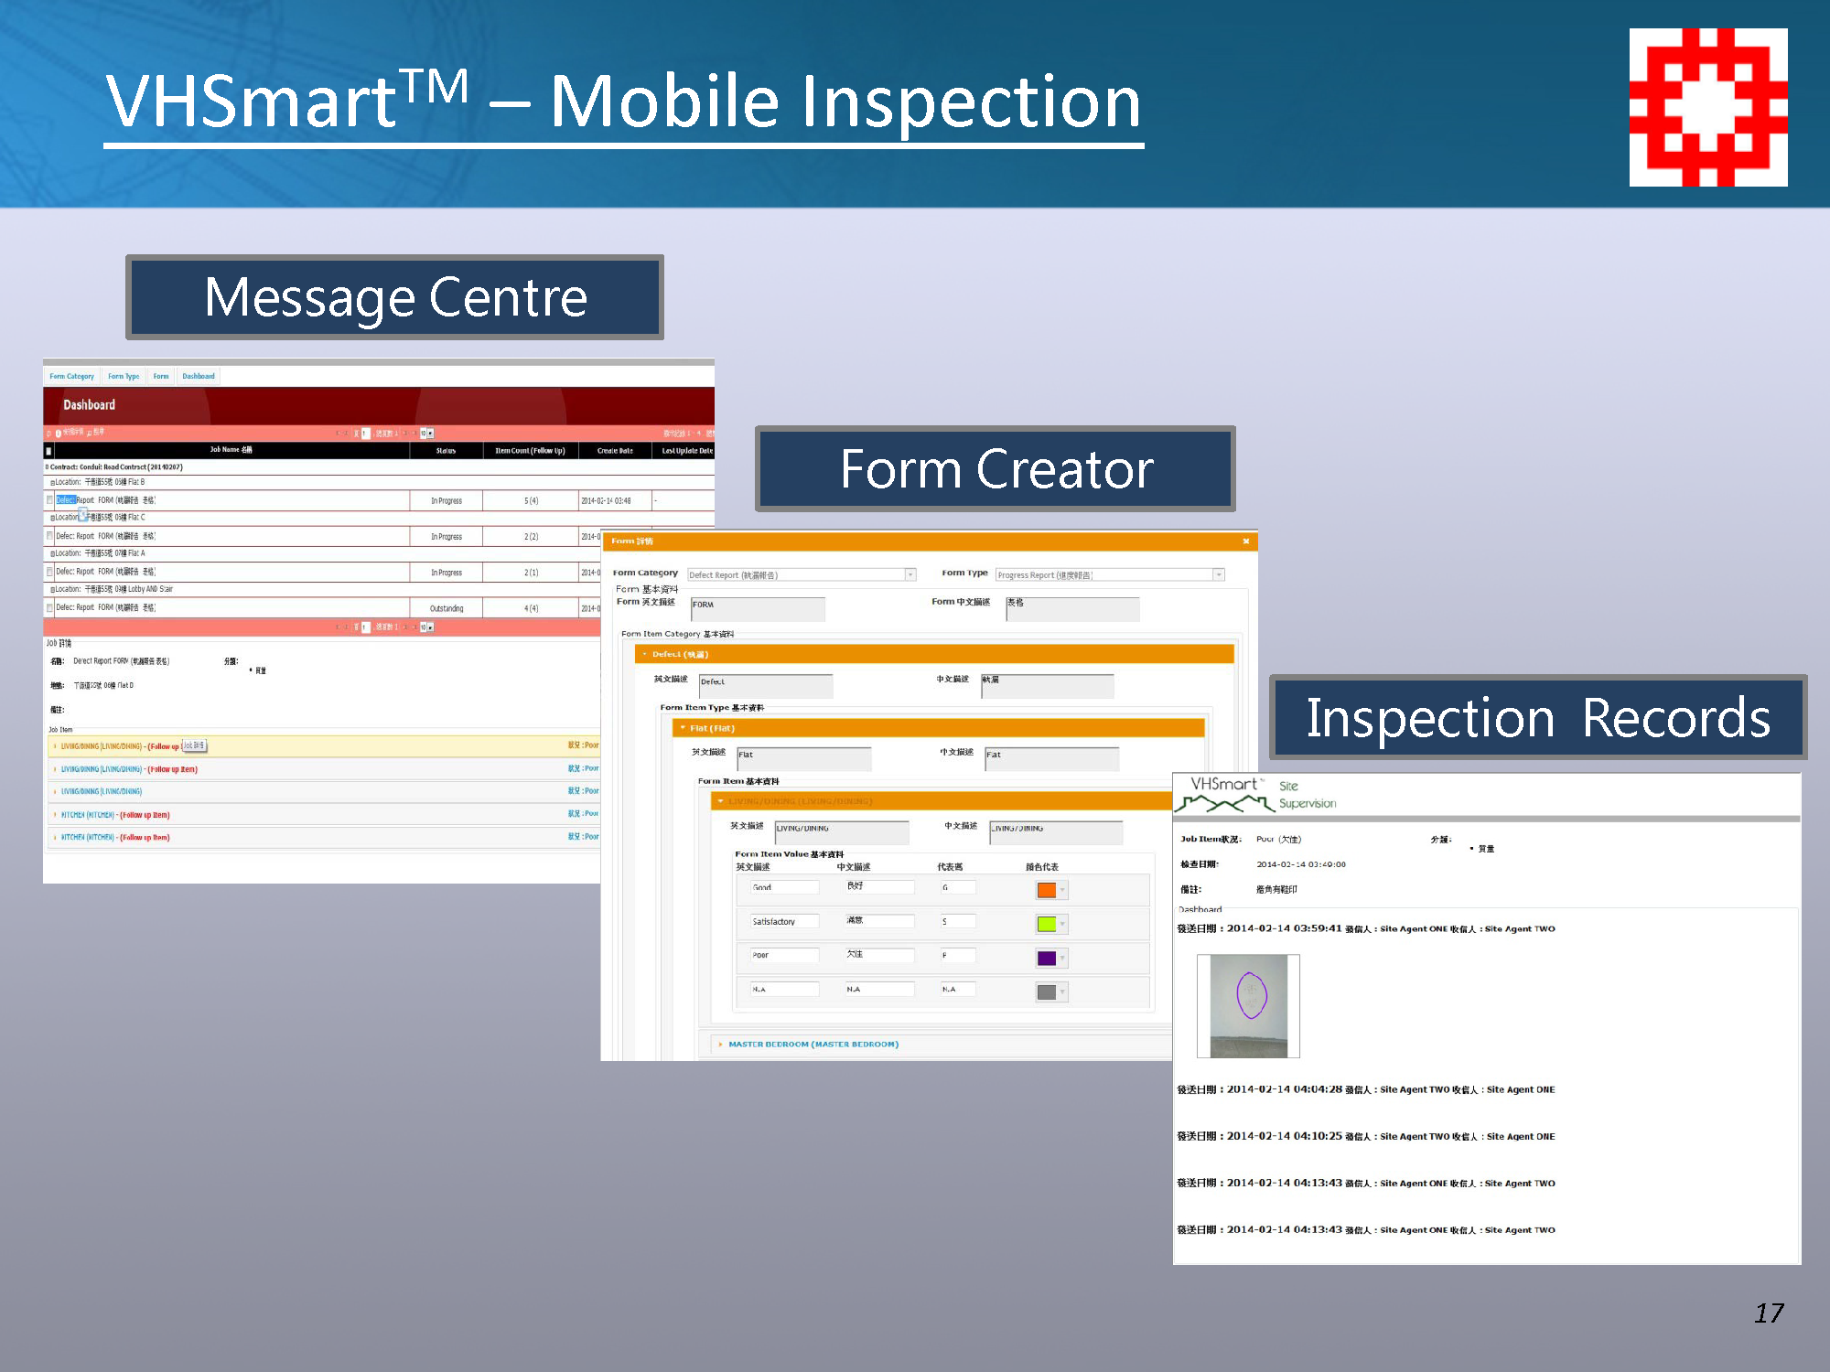The height and width of the screenshot is (1372, 1830).
Task: Collapse the orange Defect category section
Action: pyautogui.click(x=934, y=654)
